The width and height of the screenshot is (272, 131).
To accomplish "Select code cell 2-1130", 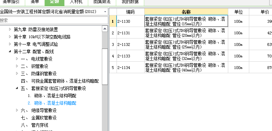I will [131, 21].
